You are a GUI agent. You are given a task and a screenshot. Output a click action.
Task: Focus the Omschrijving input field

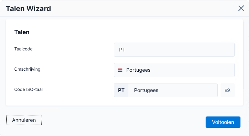174,70
